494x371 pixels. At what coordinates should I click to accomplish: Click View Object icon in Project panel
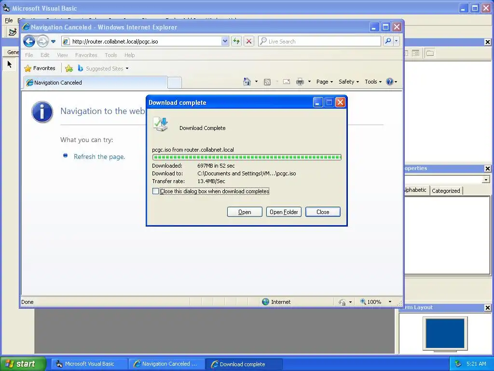[x=415, y=53]
